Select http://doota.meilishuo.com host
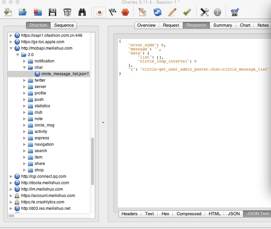Image resolution: width=271 pixels, height=229 pixels. point(45,183)
